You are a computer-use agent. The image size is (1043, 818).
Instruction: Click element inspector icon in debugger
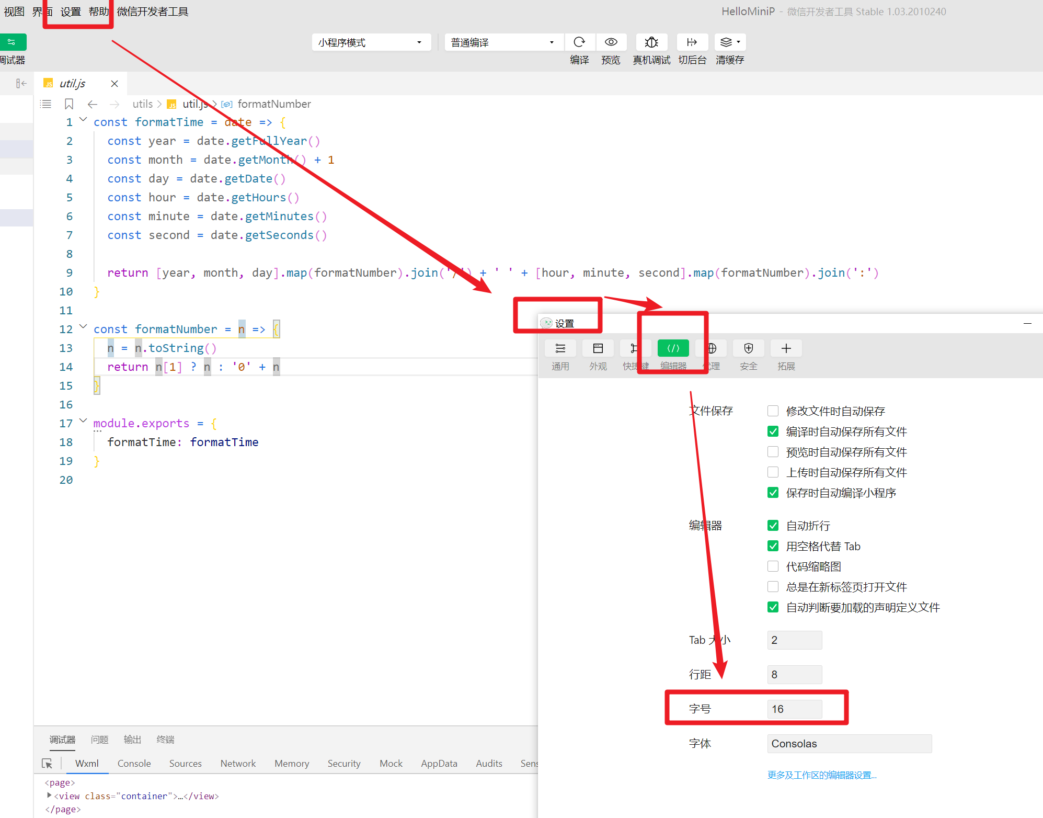pyautogui.click(x=47, y=764)
